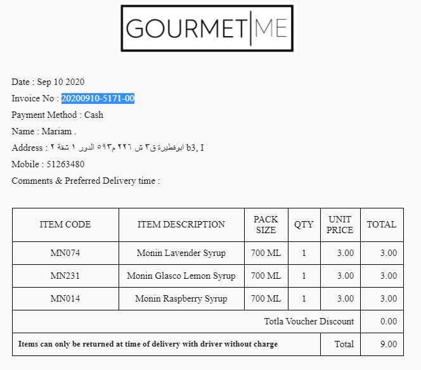
Task: Click the PACK SIZE column header
Action: tap(266, 224)
